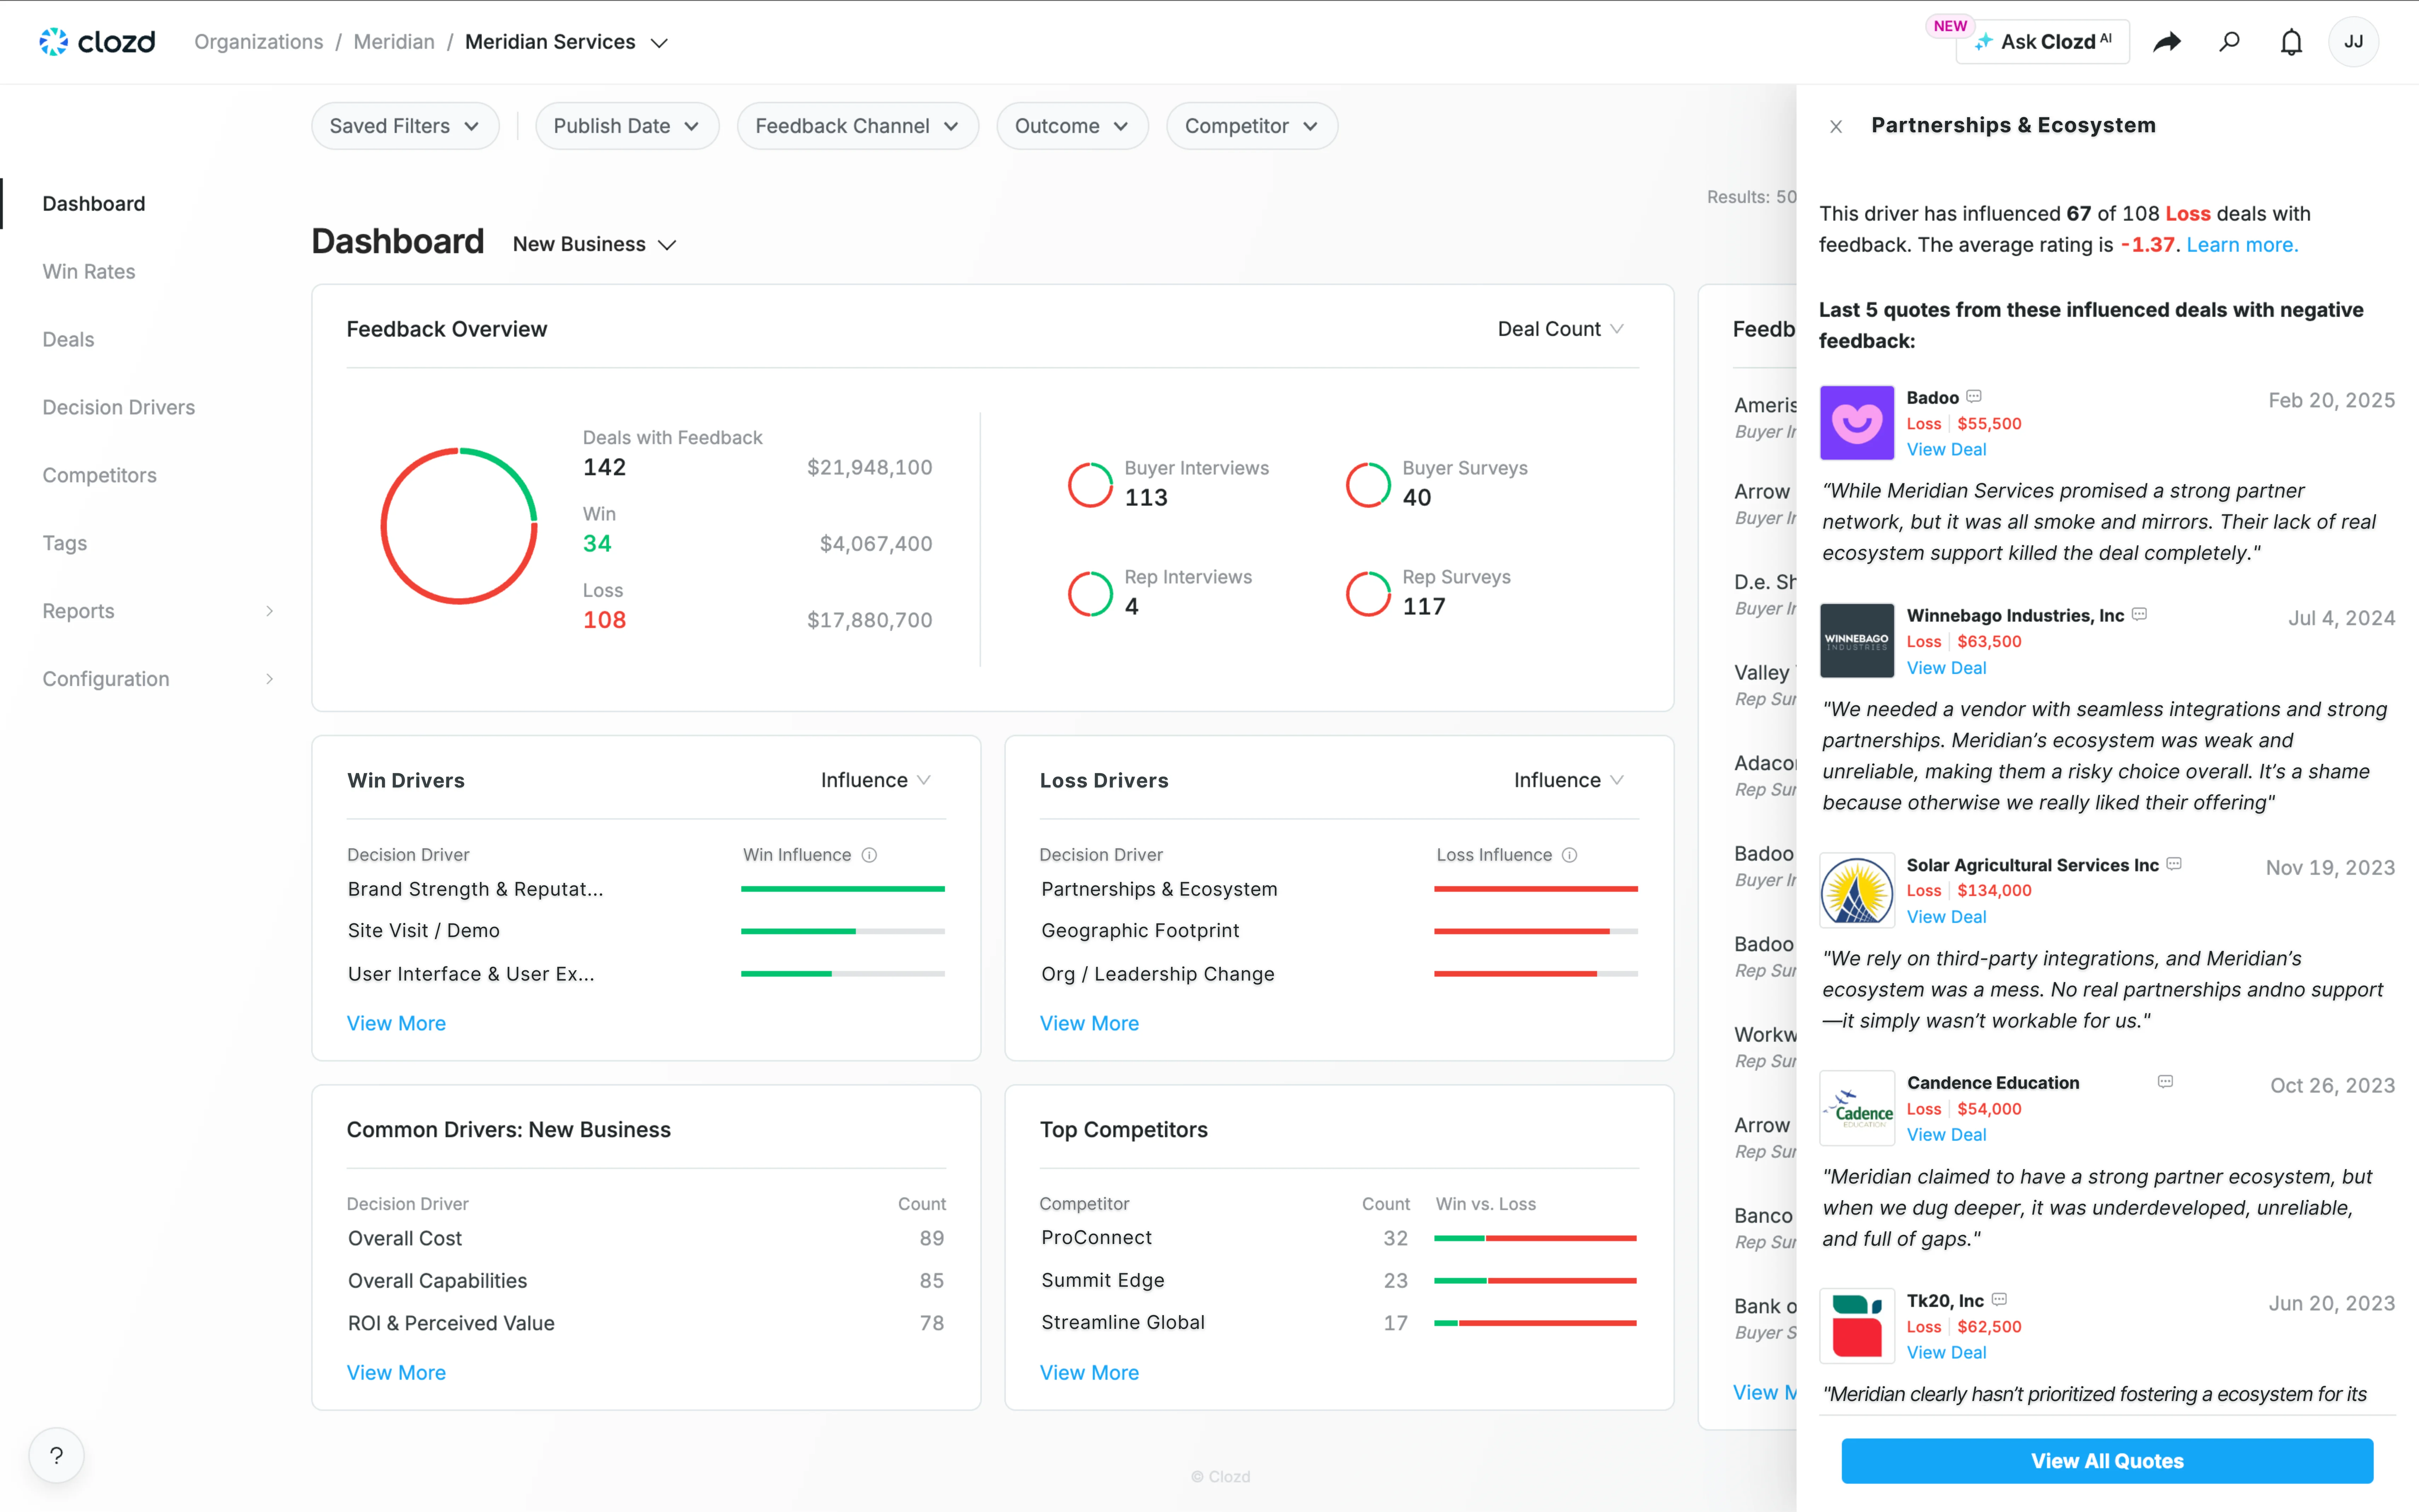Click Organizations breadcrumb link

coord(258,42)
